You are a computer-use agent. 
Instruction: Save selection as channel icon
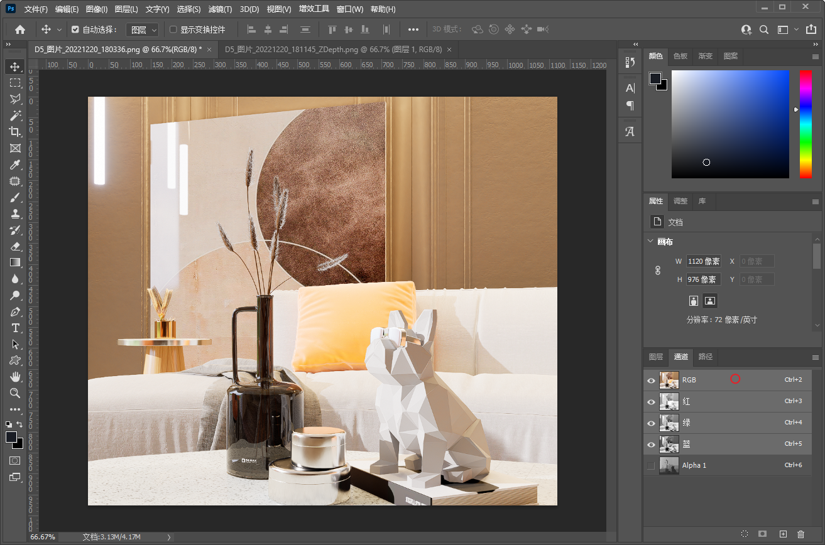pos(763,534)
